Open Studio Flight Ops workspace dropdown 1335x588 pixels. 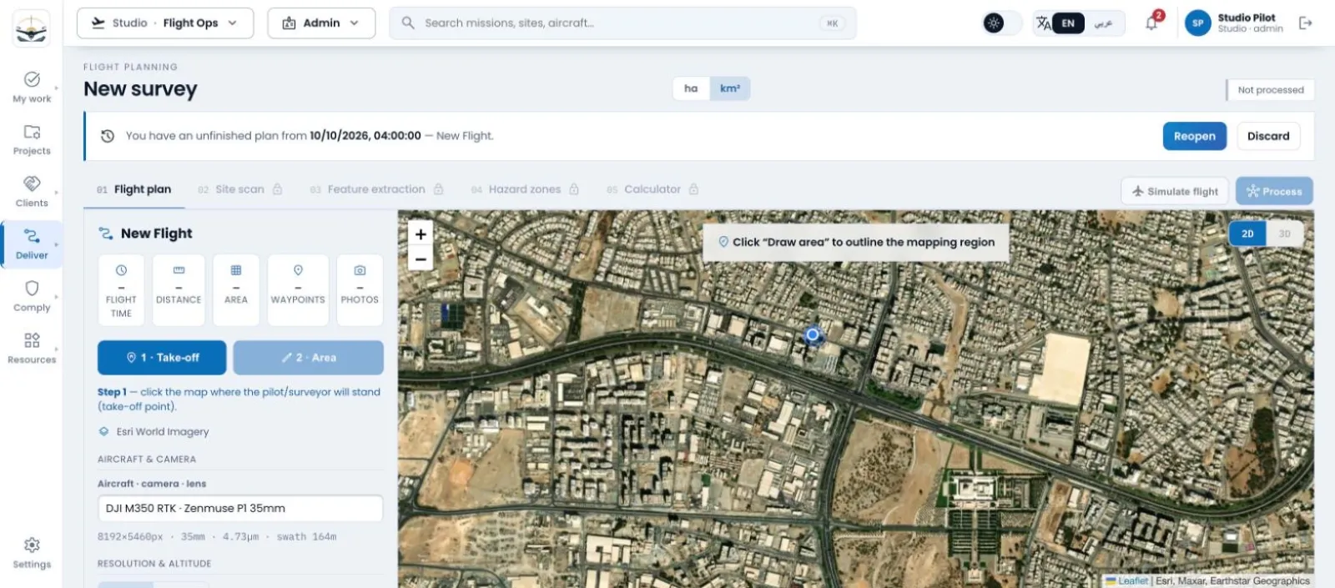click(x=164, y=23)
